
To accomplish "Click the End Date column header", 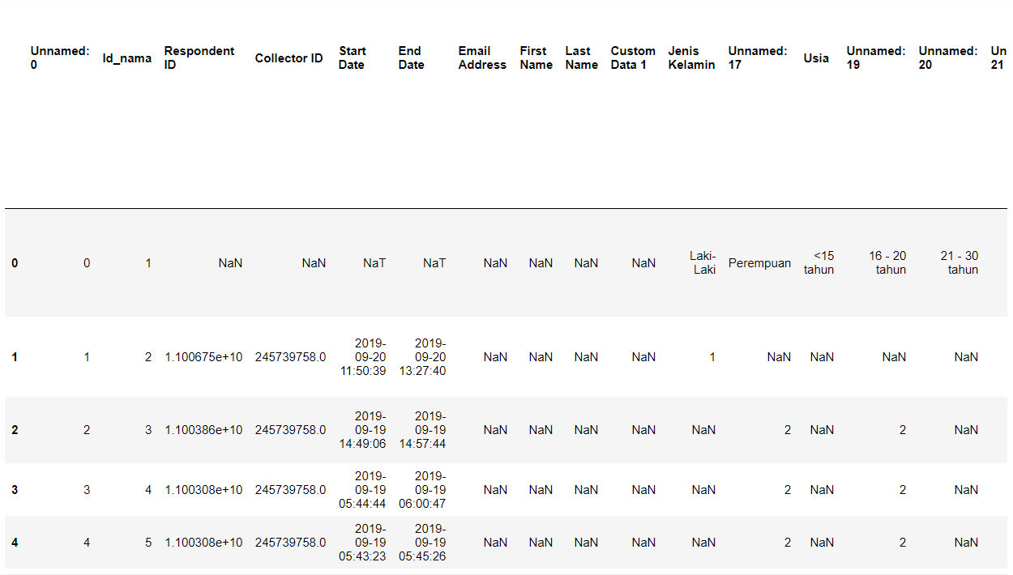I will pyautogui.click(x=411, y=57).
